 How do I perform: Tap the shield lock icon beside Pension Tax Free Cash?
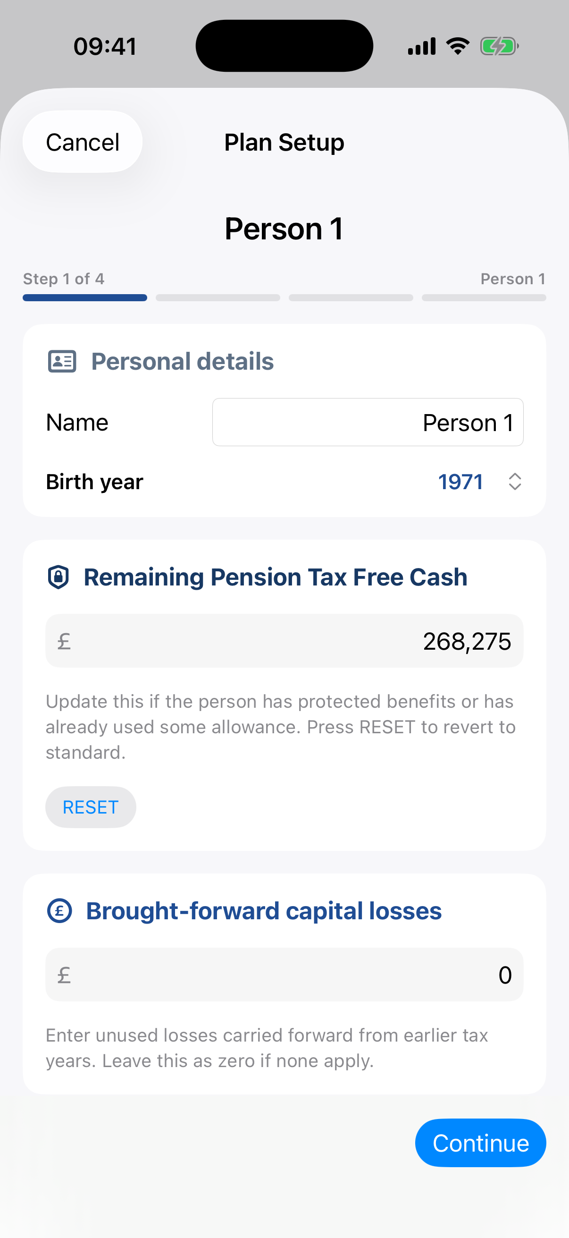pyautogui.click(x=59, y=577)
